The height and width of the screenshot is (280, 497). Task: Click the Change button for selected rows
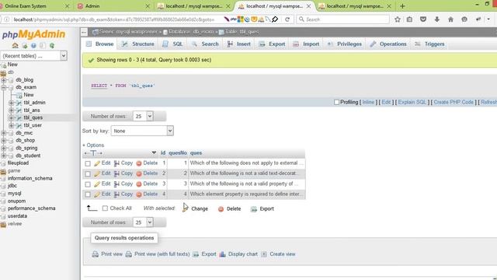pyautogui.click(x=195, y=208)
